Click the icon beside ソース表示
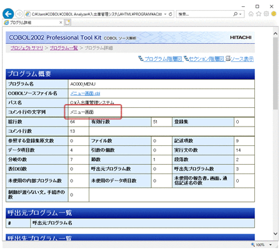280x250 pixels. (228, 59)
